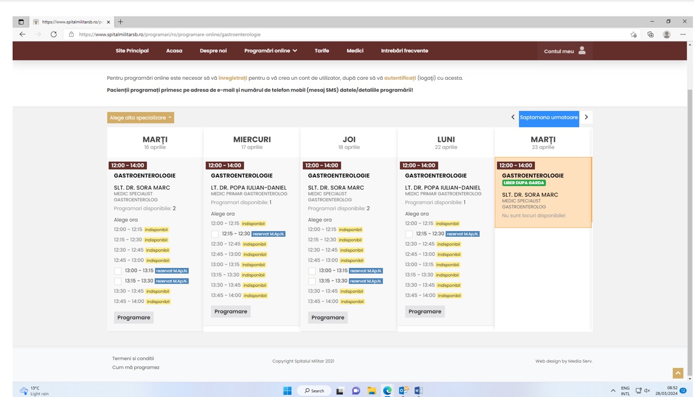The height and width of the screenshot is (397, 694).
Task: Tick the 13:15 - 13:30 slot on Joi
Action: coord(312,281)
